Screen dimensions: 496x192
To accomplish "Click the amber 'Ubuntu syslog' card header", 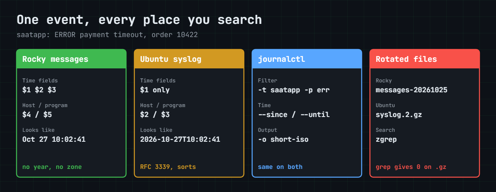I will click(189, 59).
